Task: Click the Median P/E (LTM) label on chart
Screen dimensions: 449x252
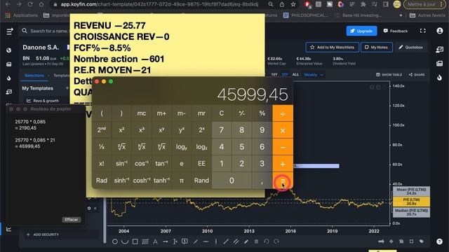Action: pos(411,212)
